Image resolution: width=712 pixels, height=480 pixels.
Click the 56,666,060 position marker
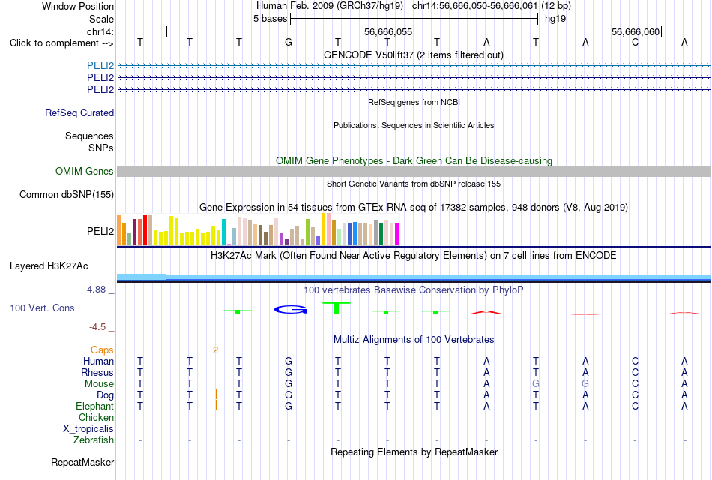tap(636, 31)
